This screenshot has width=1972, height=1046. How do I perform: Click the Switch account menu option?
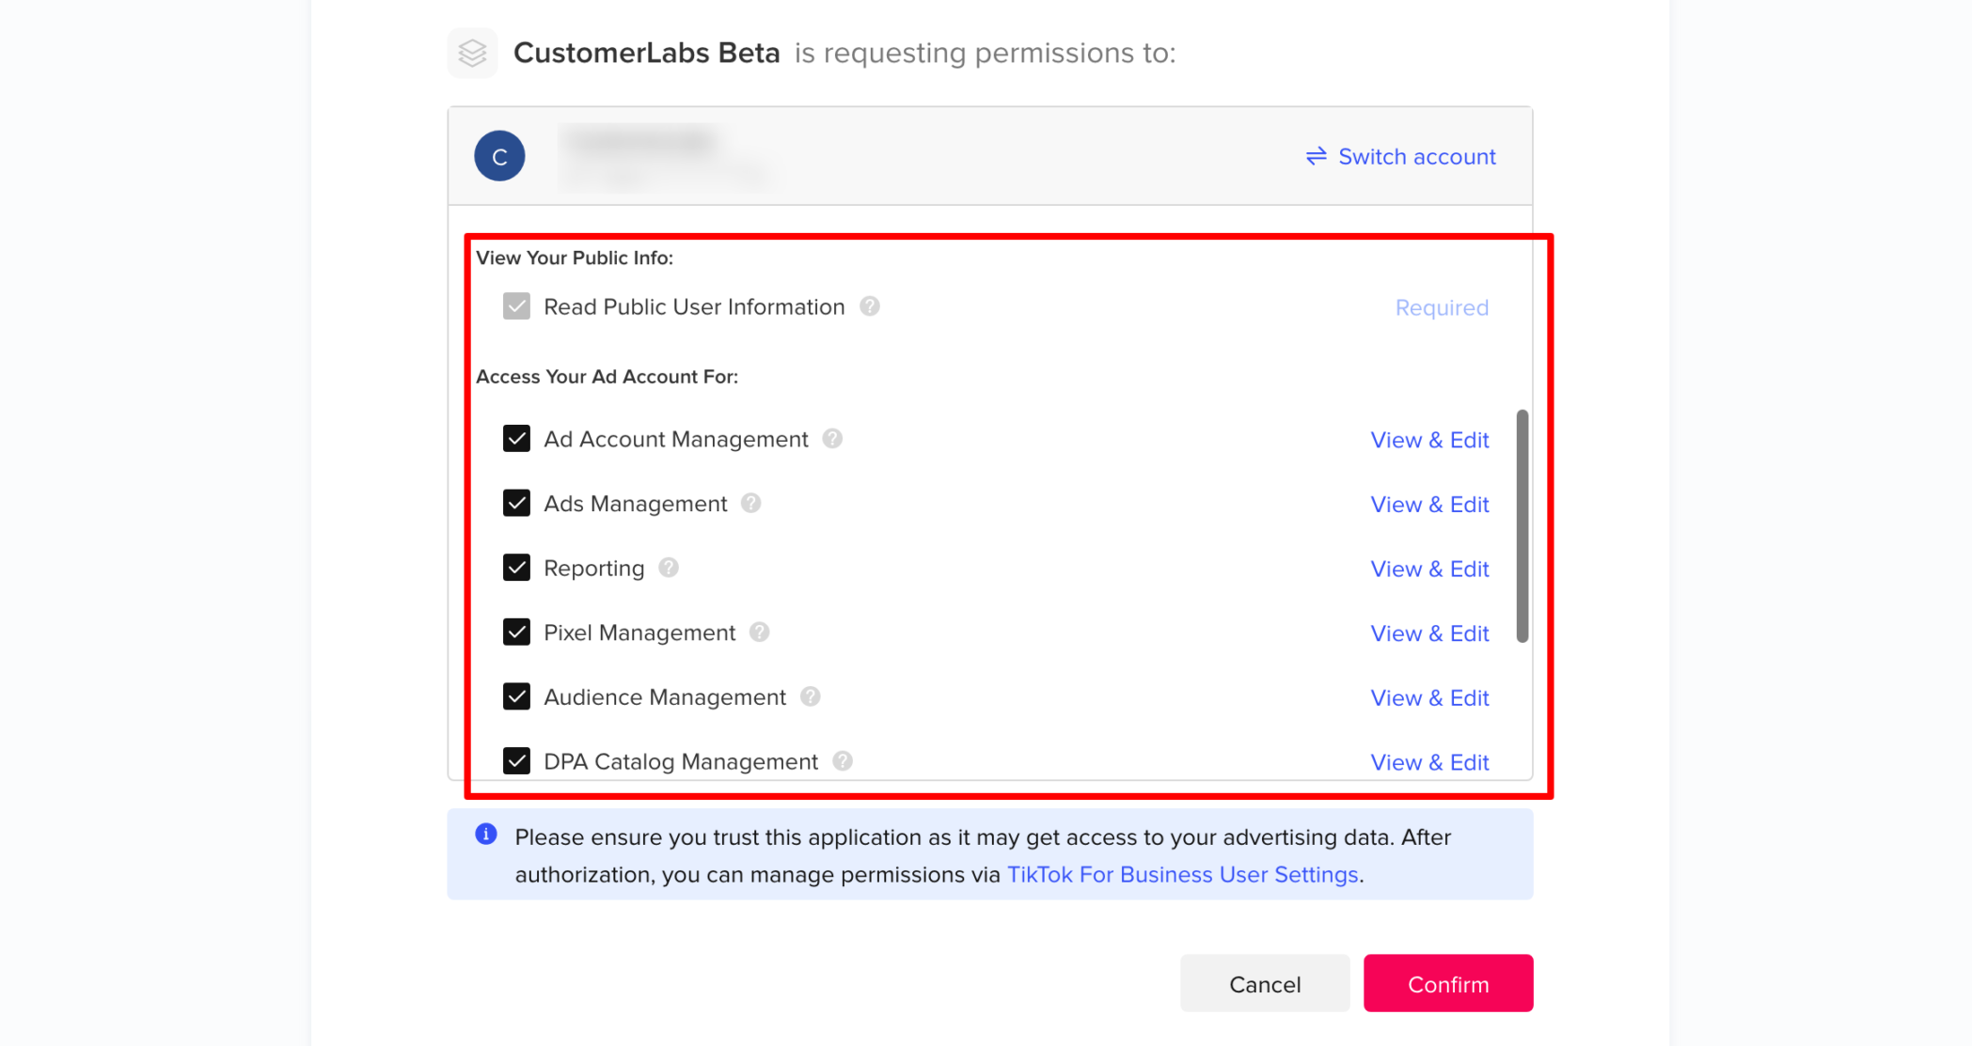tap(1402, 156)
